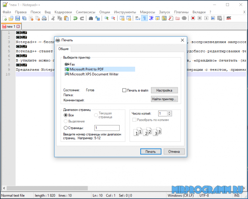Choose the "Страницы" radio button
Image resolution: width=248 pixels, height=199 pixels.
click(x=66, y=128)
